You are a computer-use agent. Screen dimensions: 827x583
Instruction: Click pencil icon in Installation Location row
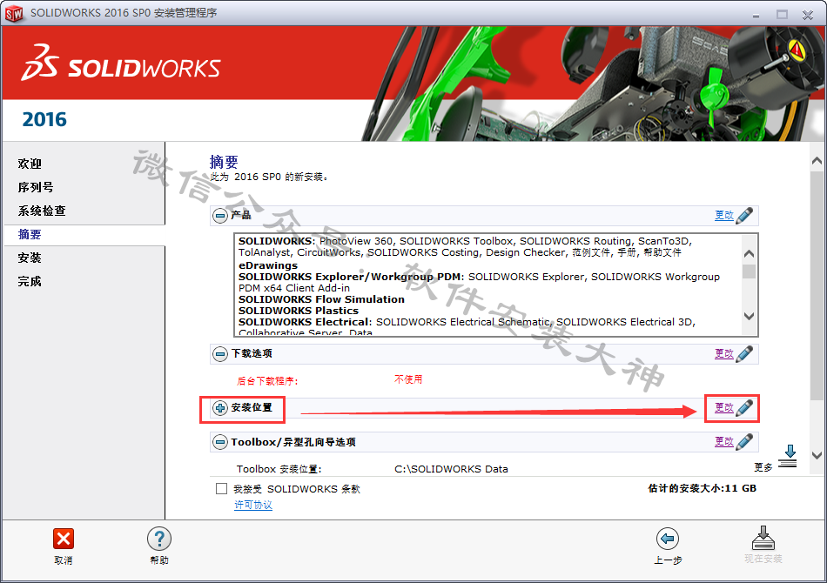pos(744,407)
